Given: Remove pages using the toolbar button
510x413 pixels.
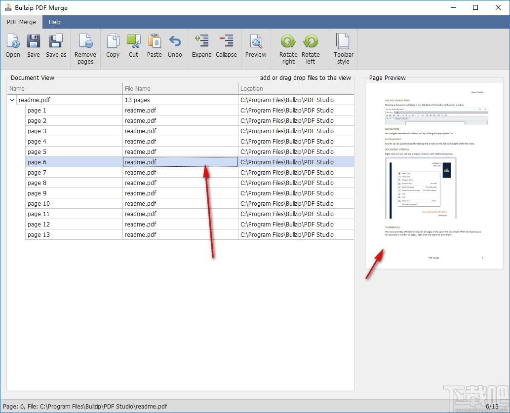Looking at the screenshot, I should click(x=85, y=49).
